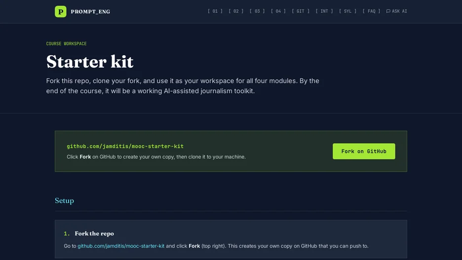
Task: Go to module [ 03 ] in navigation
Action: (x=257, y=11)
